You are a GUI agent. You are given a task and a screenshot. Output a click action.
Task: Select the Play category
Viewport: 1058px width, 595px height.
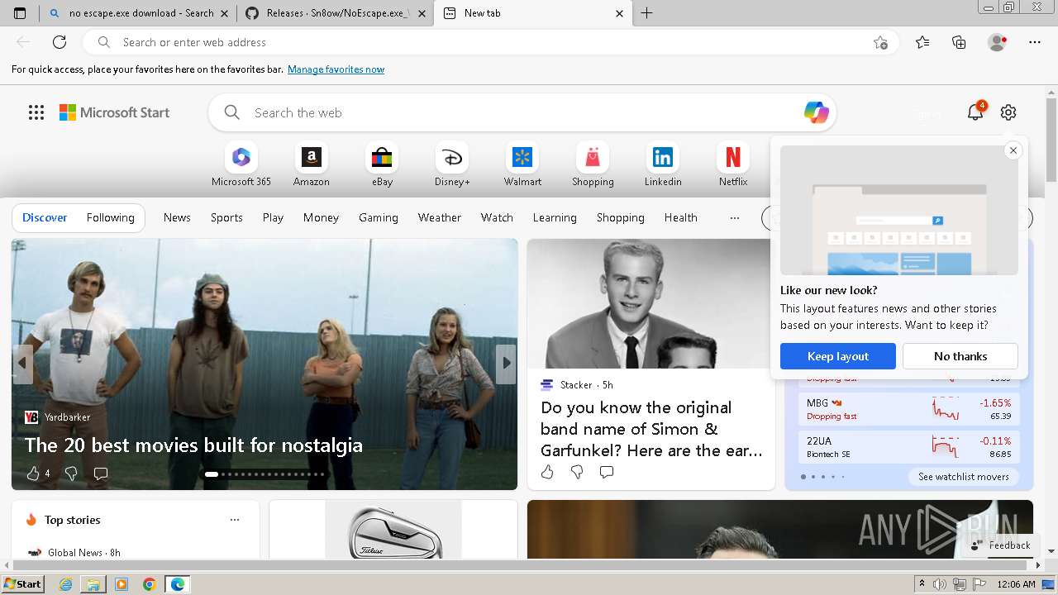pyautogui.click(x=273, y=217)
